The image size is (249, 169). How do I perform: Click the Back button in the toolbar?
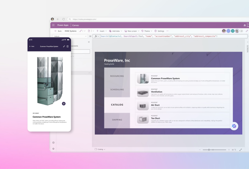(58, 31)
